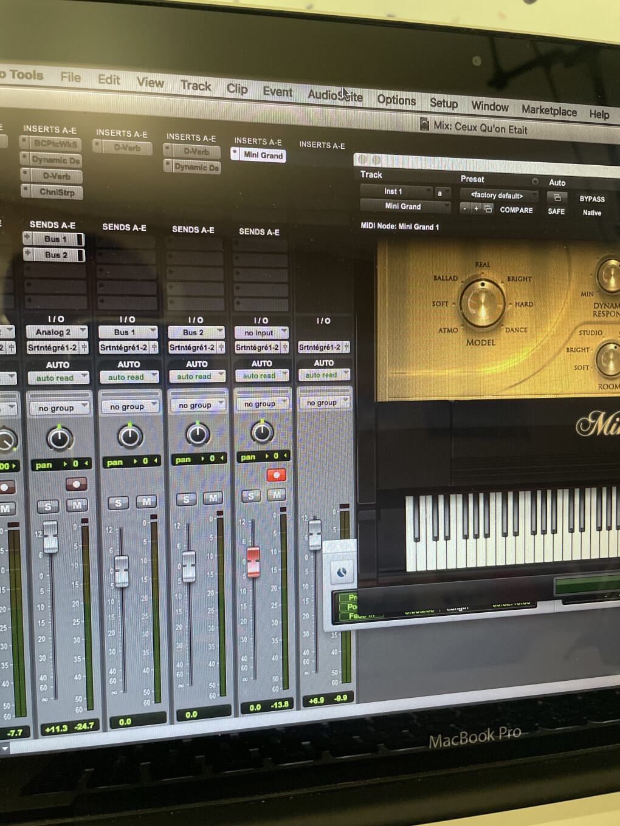Click the blue round icon in the small floating panel
Viewport: 620px width, 826px height.
pos(342,572)
